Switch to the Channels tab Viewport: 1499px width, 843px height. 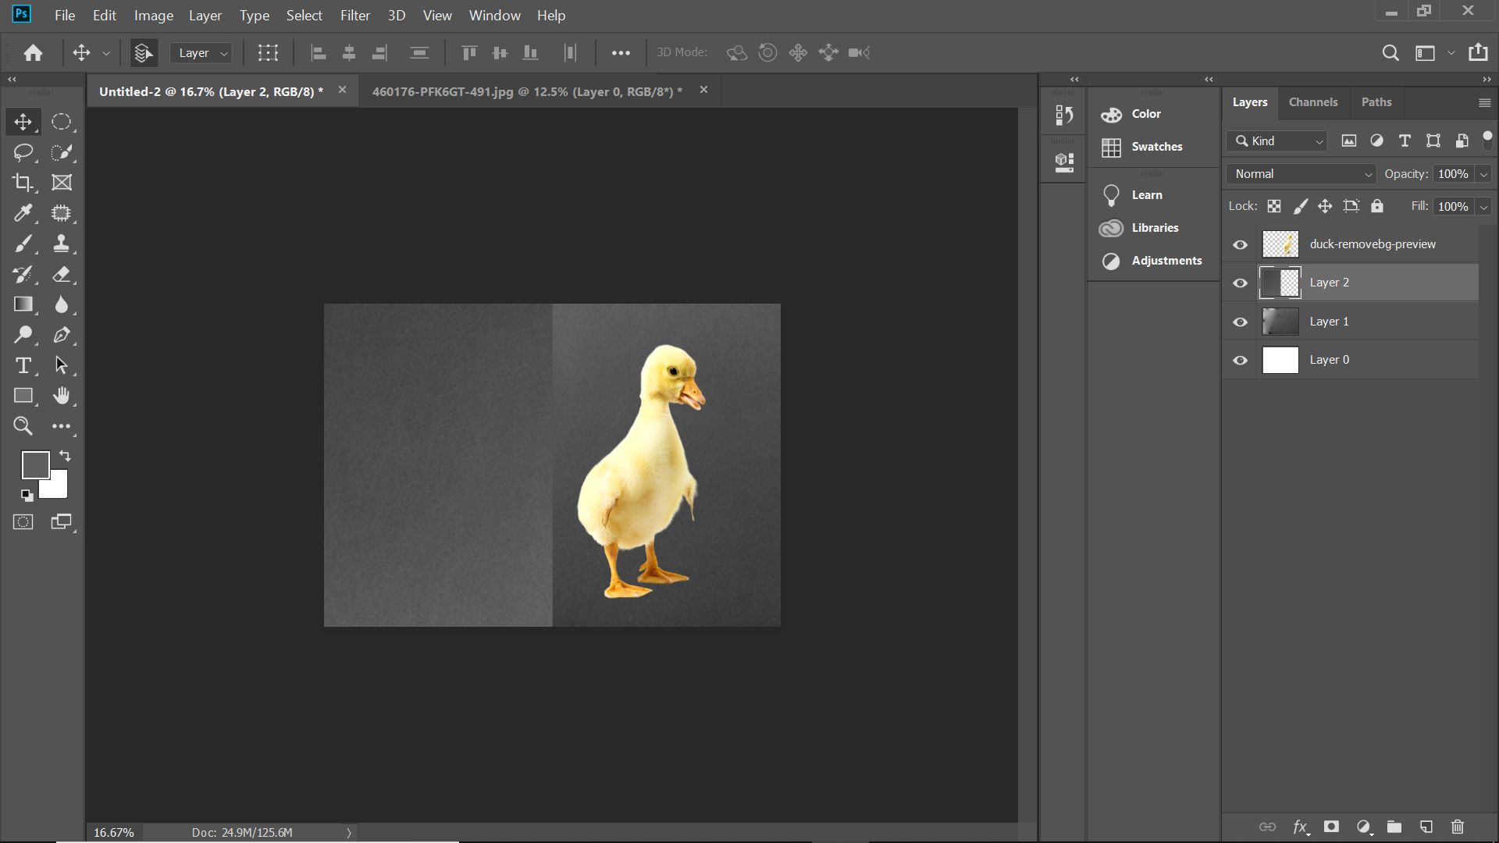click(x=1312, y=102)
